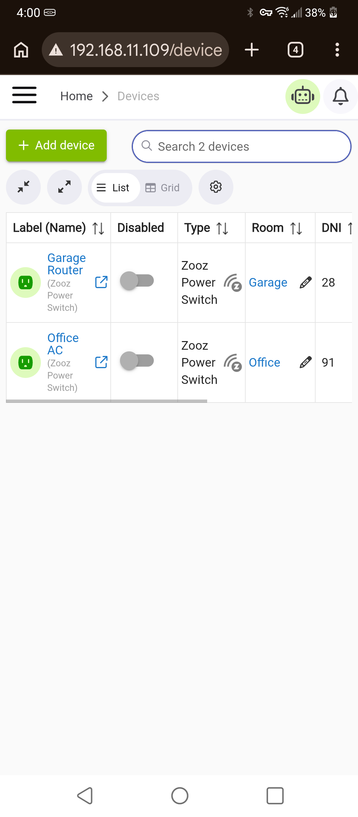
Task: Edit the Garage room pencil icon
Action: click(x=305, y=282)
